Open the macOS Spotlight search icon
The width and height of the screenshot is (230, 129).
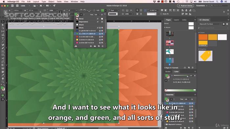pos(217,2)
